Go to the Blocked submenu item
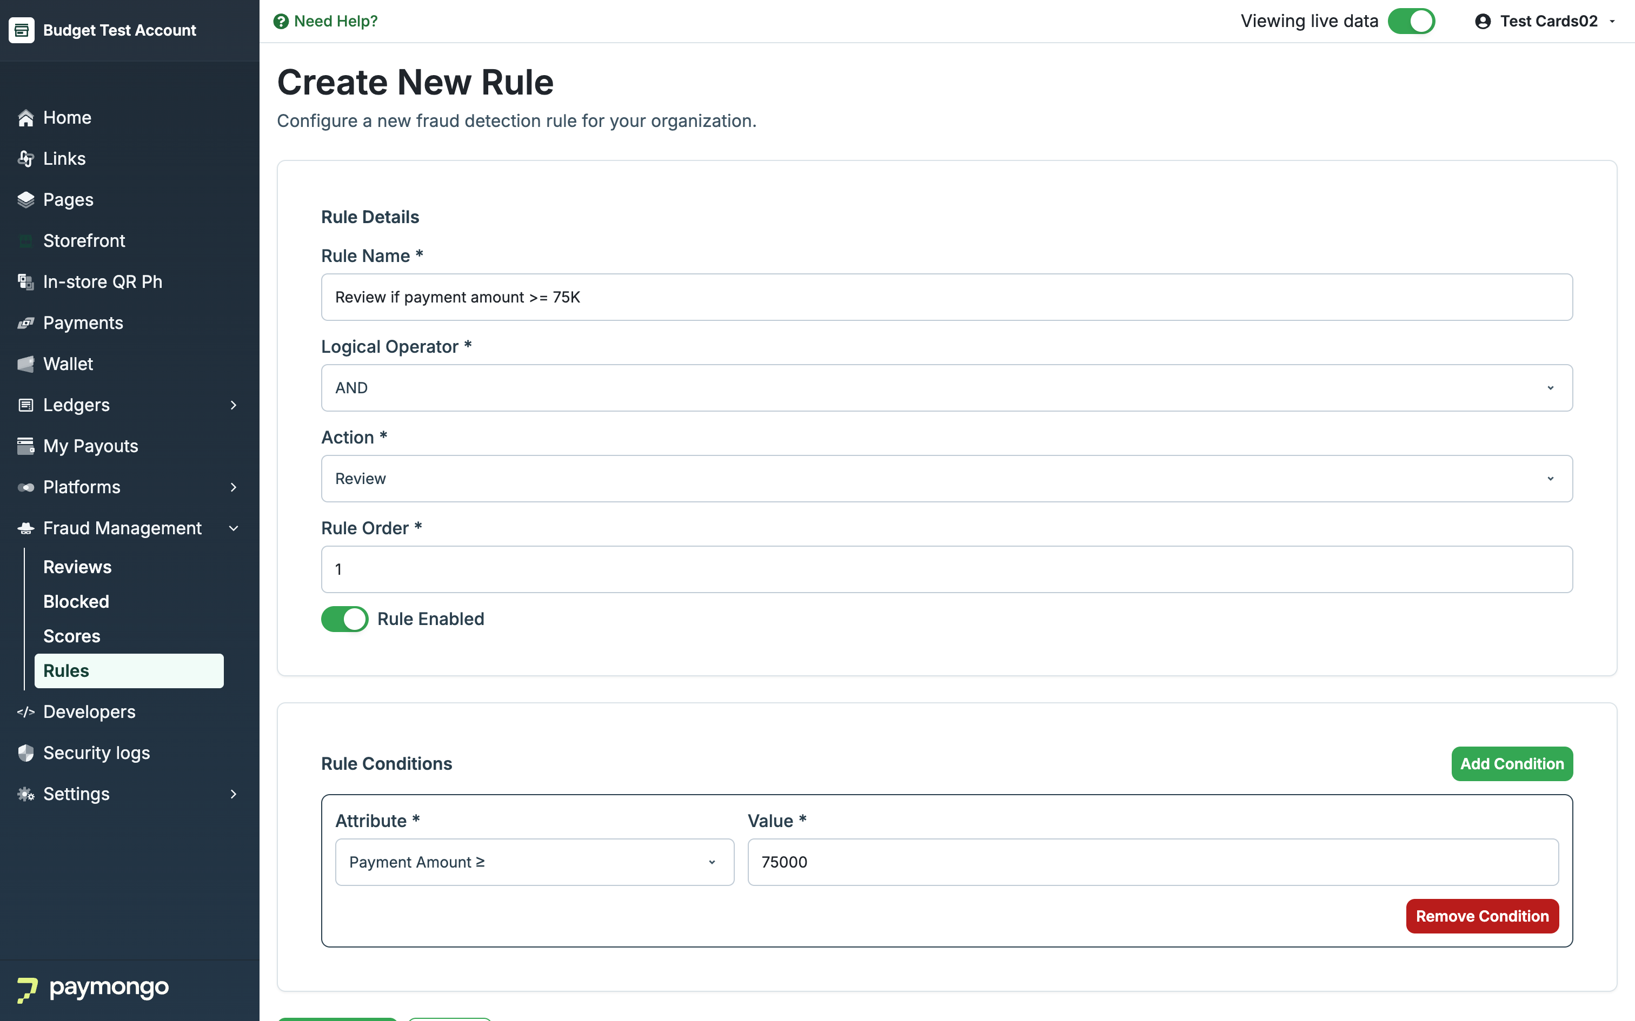 (76, 602)
